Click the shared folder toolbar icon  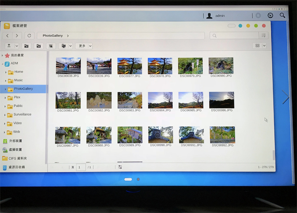(x=39, y=46)
